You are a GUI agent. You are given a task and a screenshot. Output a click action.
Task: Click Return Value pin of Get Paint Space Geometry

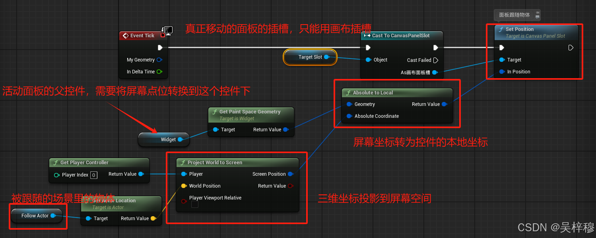pos(286,130)
